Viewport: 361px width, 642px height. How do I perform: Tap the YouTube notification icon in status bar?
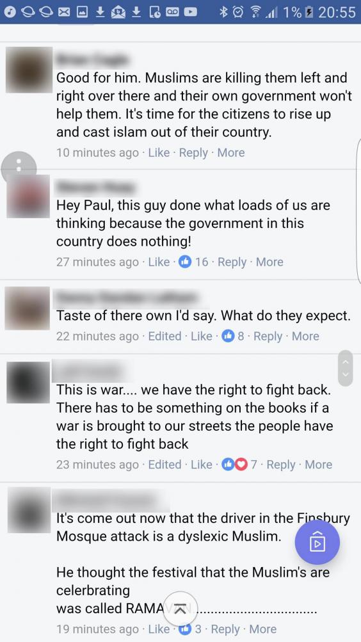[190, 12]
